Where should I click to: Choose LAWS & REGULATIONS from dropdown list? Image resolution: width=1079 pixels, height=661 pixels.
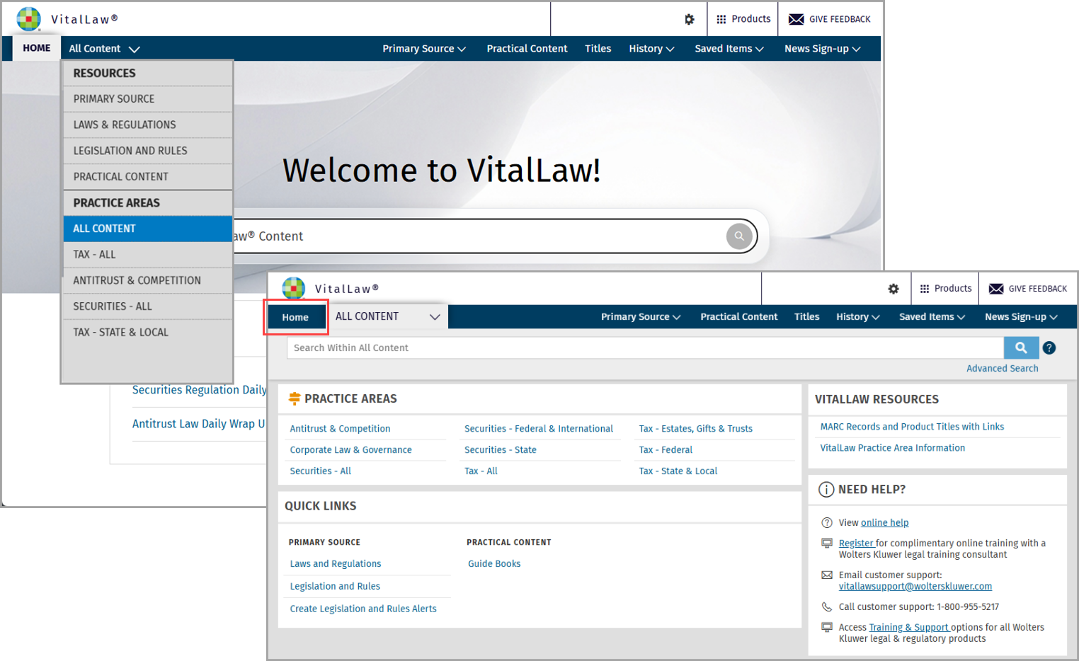[148, 125]
